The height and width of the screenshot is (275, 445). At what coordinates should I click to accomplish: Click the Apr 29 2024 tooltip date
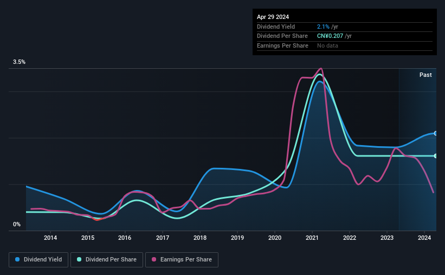pos(273,17)
